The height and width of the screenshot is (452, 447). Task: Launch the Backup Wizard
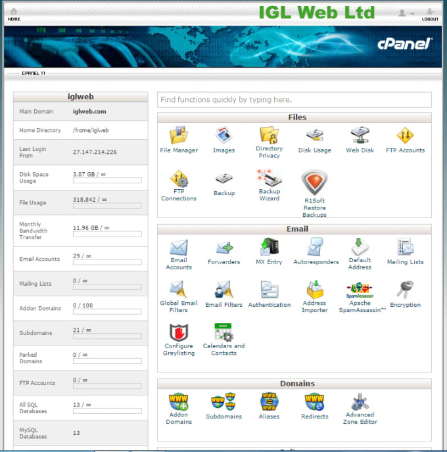pyautogui.click(x=270, y=185)
